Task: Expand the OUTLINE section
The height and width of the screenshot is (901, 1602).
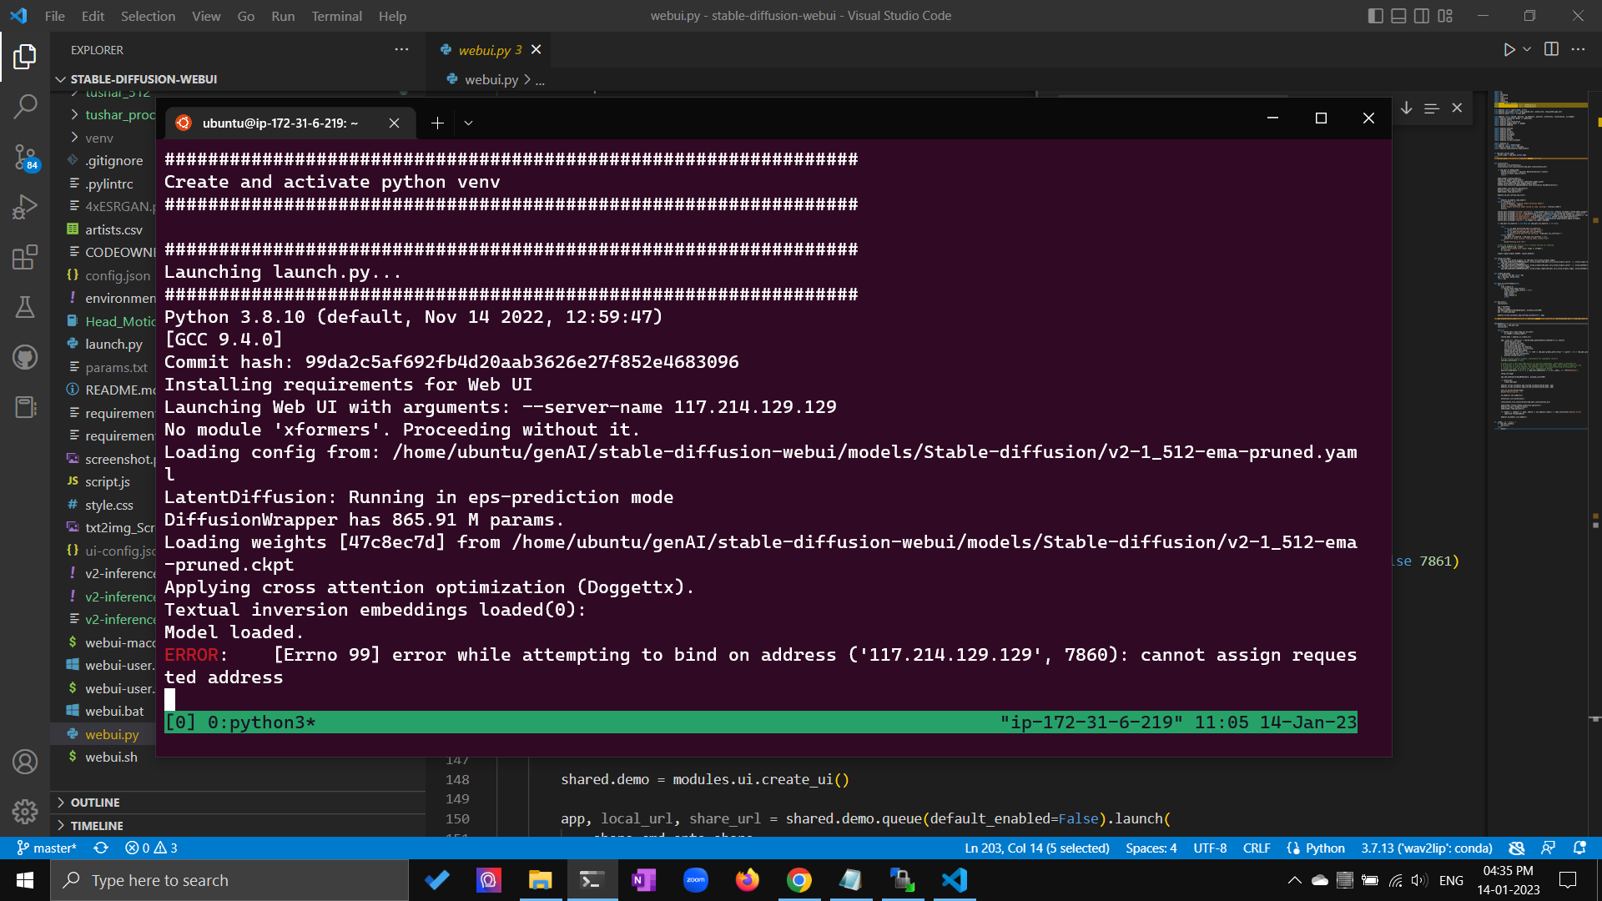Action: point(94,802)
